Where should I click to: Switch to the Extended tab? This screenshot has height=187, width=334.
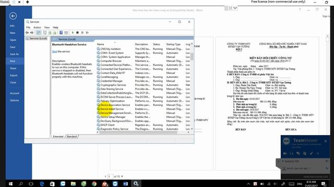[x=58, y=137]
